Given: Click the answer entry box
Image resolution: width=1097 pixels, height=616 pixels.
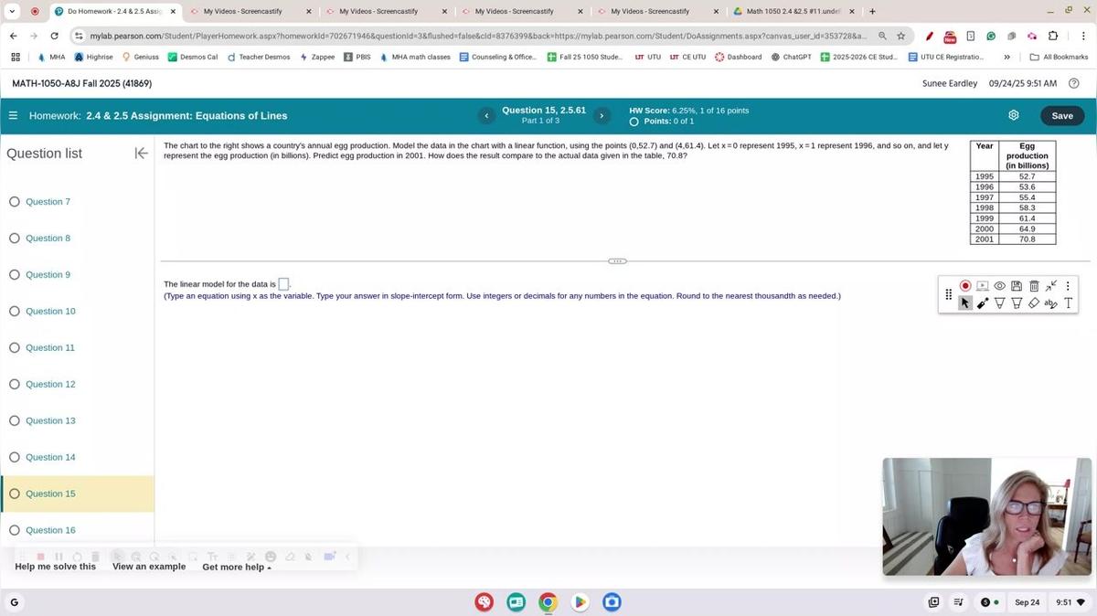Looking at the screenshot, I should point(283,283).
